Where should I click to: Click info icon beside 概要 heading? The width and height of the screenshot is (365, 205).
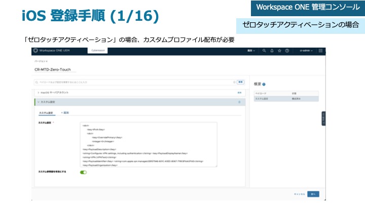(x=264, y=85)
